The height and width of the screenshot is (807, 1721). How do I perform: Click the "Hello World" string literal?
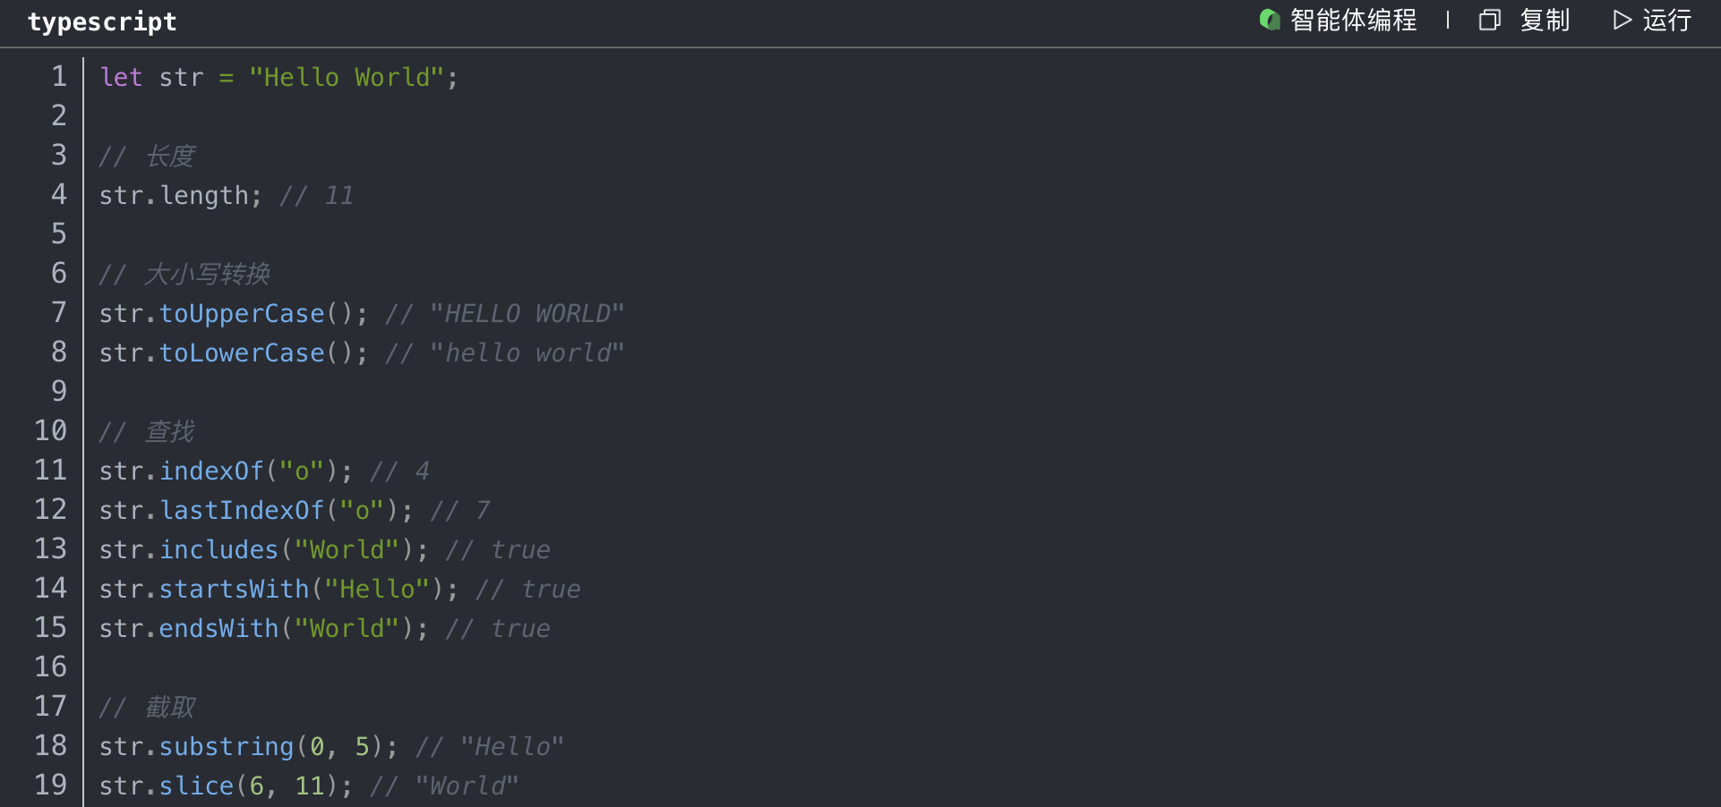(x=347, y=78)
